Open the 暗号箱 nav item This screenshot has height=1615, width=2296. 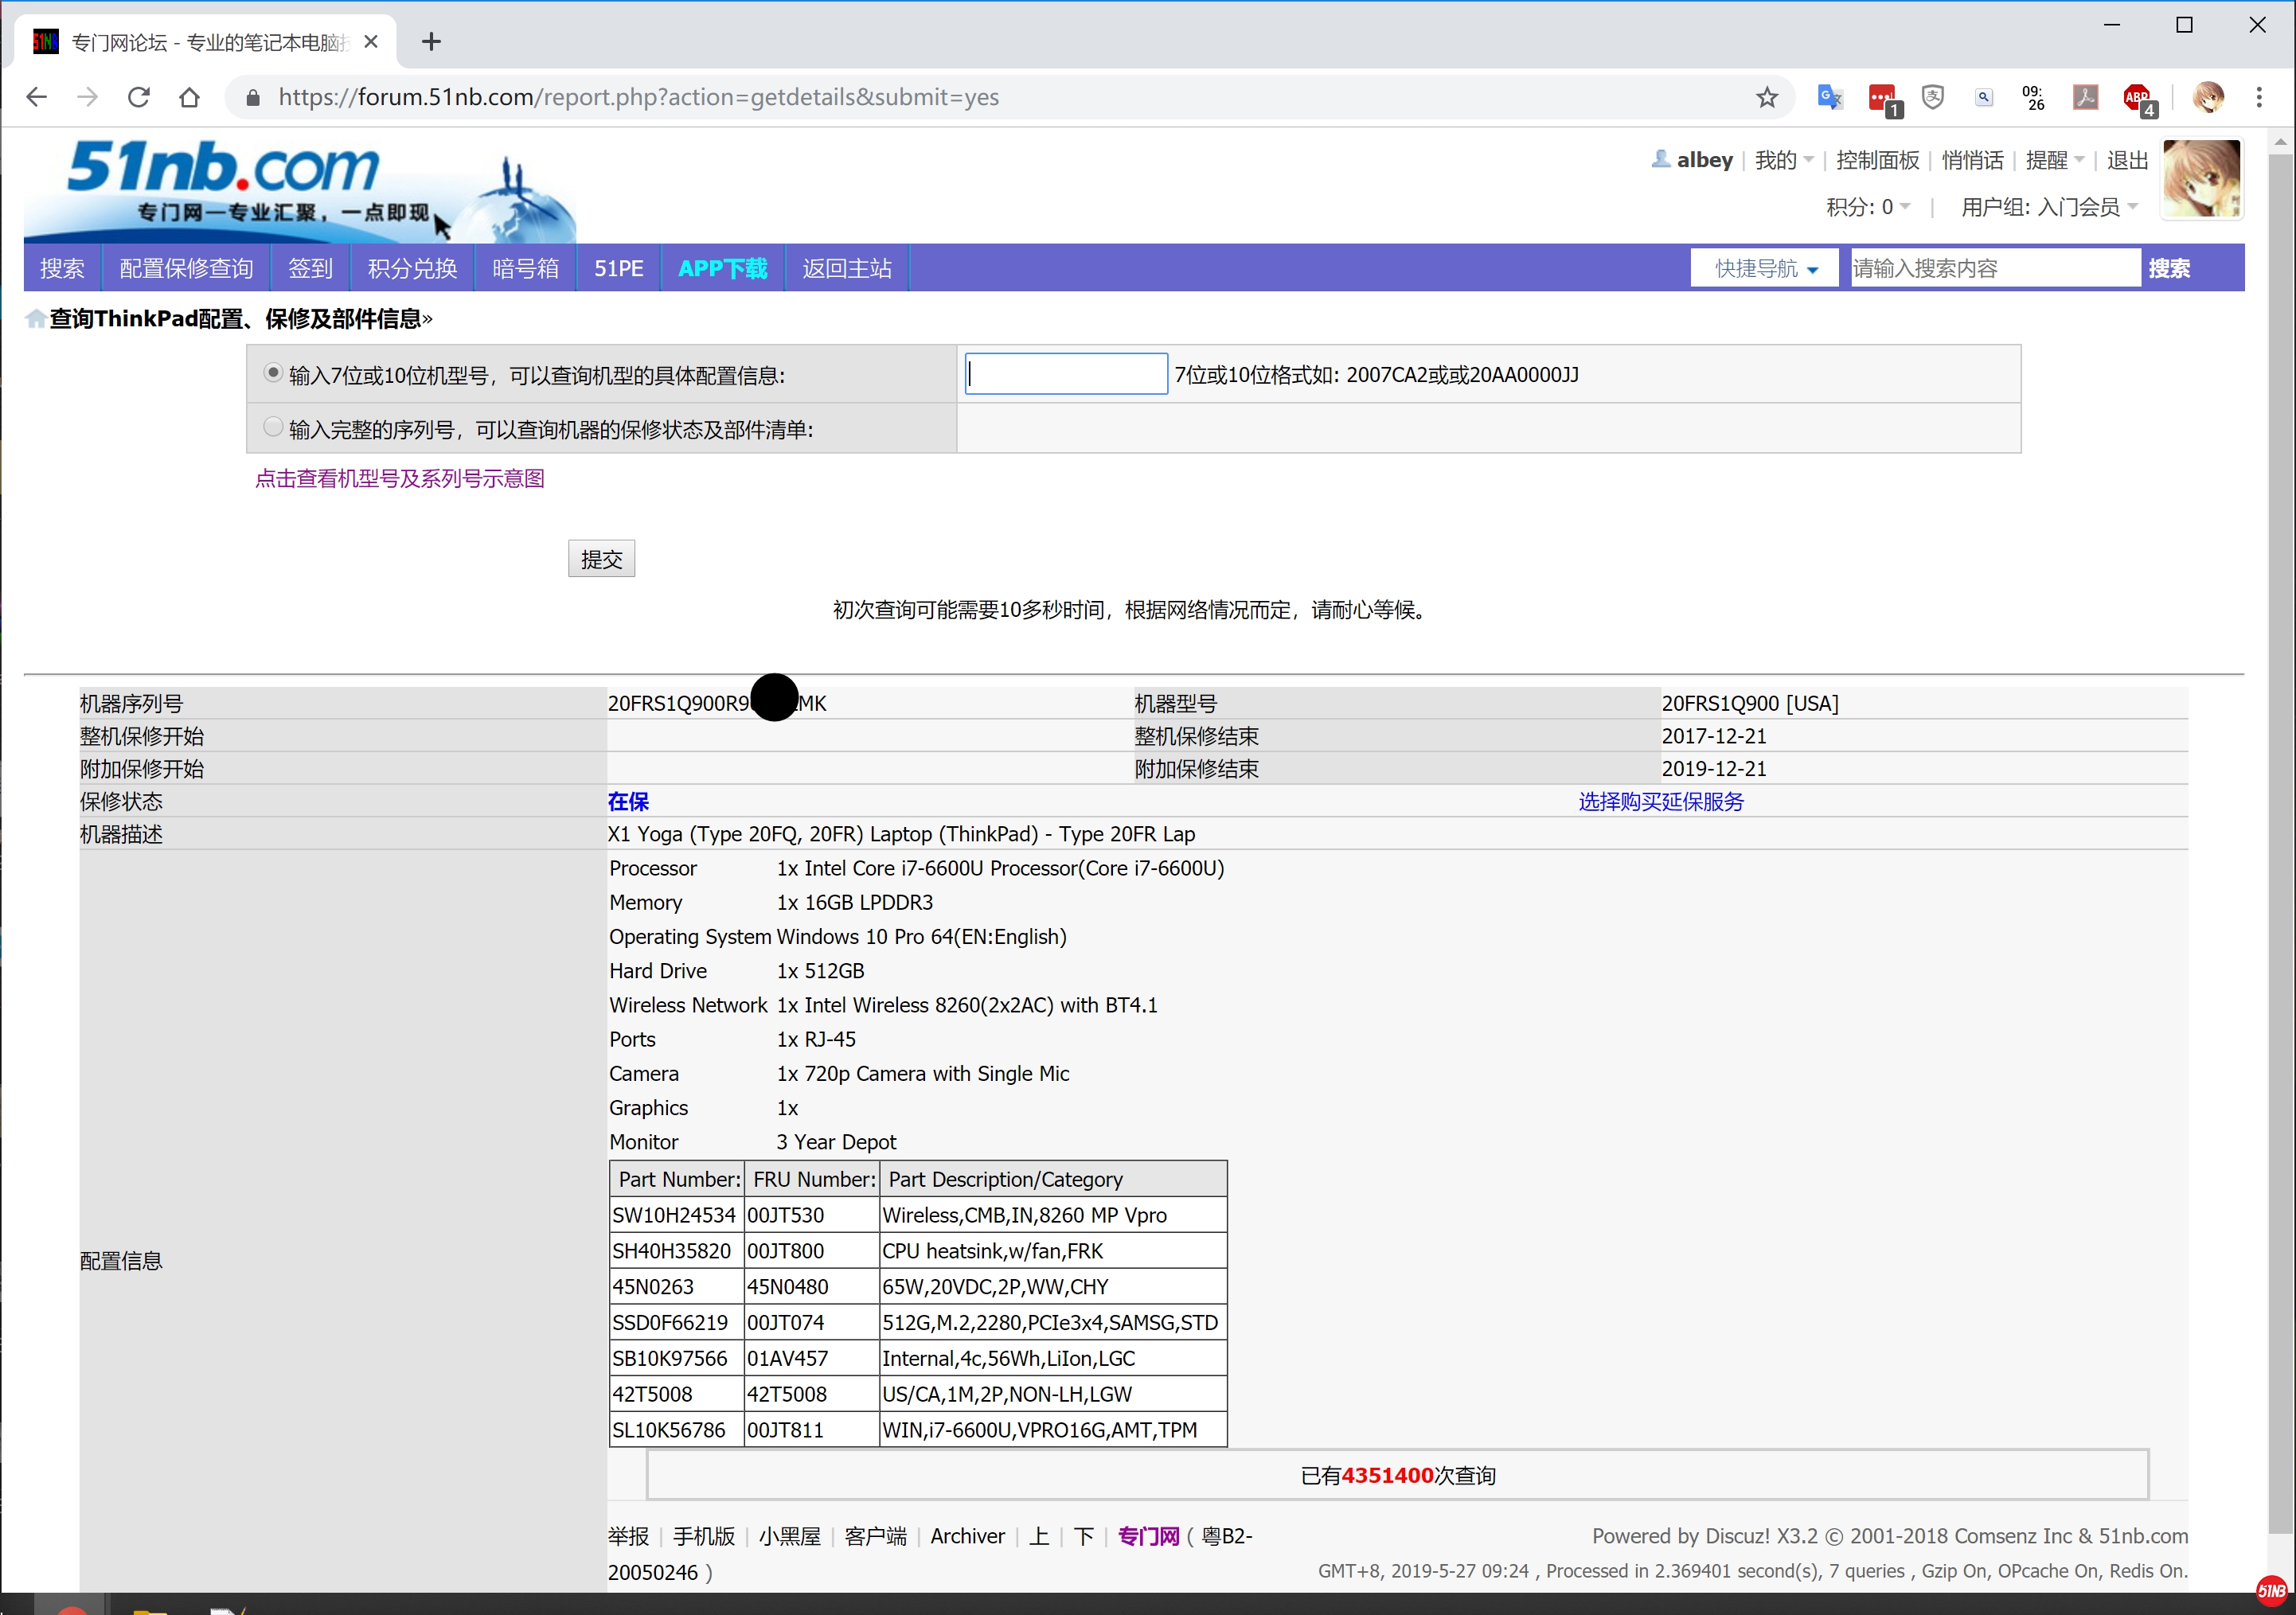525,268
